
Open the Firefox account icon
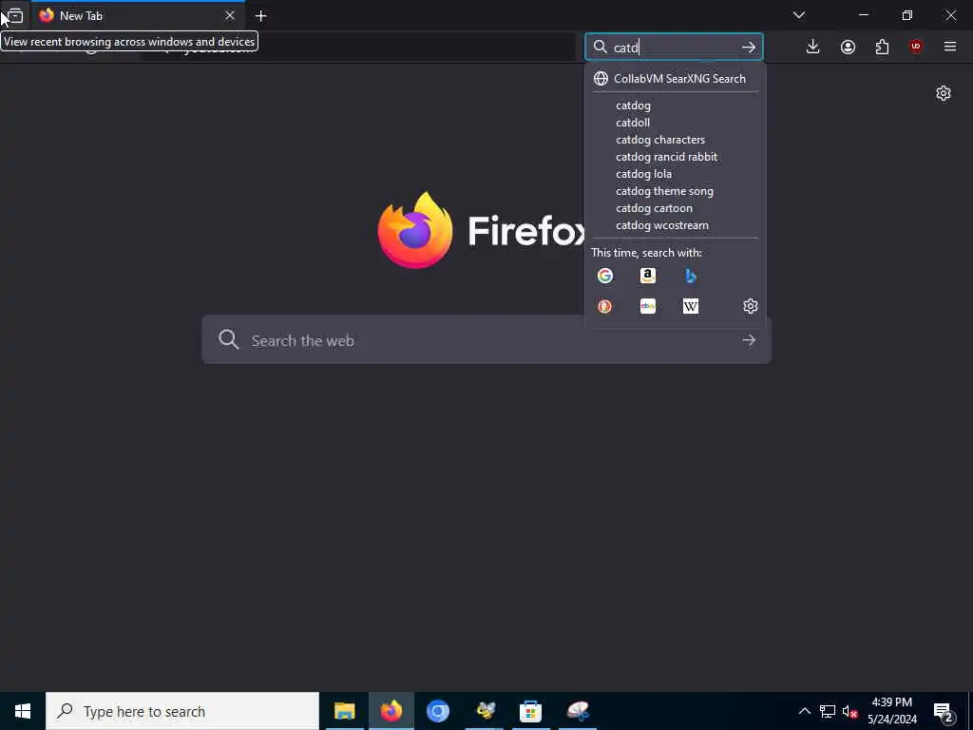pos(848,47)
